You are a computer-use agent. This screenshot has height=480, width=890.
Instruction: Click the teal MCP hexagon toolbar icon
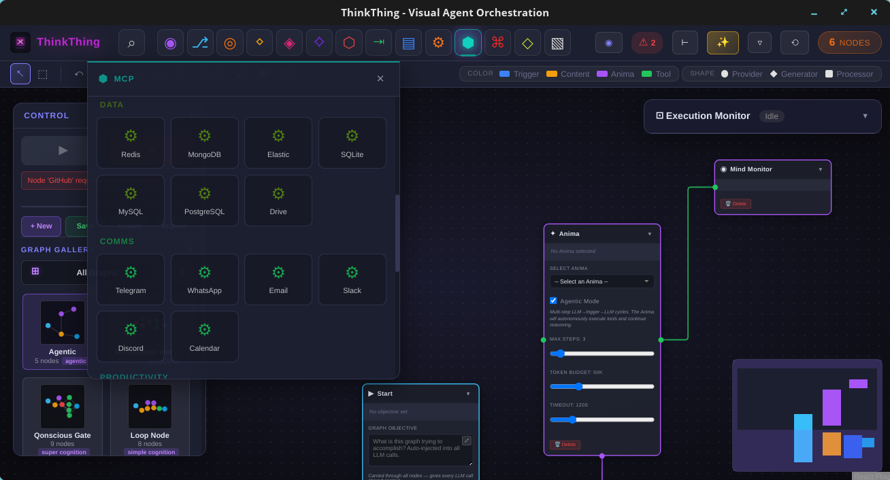point(468,43)
